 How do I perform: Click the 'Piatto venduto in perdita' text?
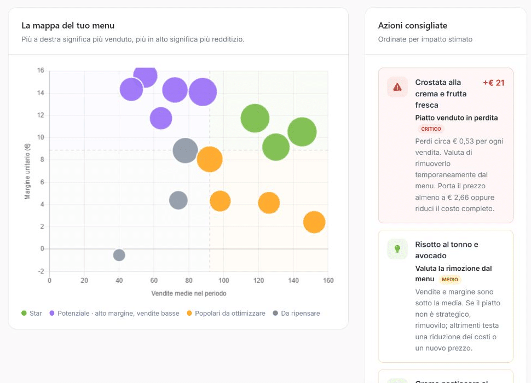point(456,118)
